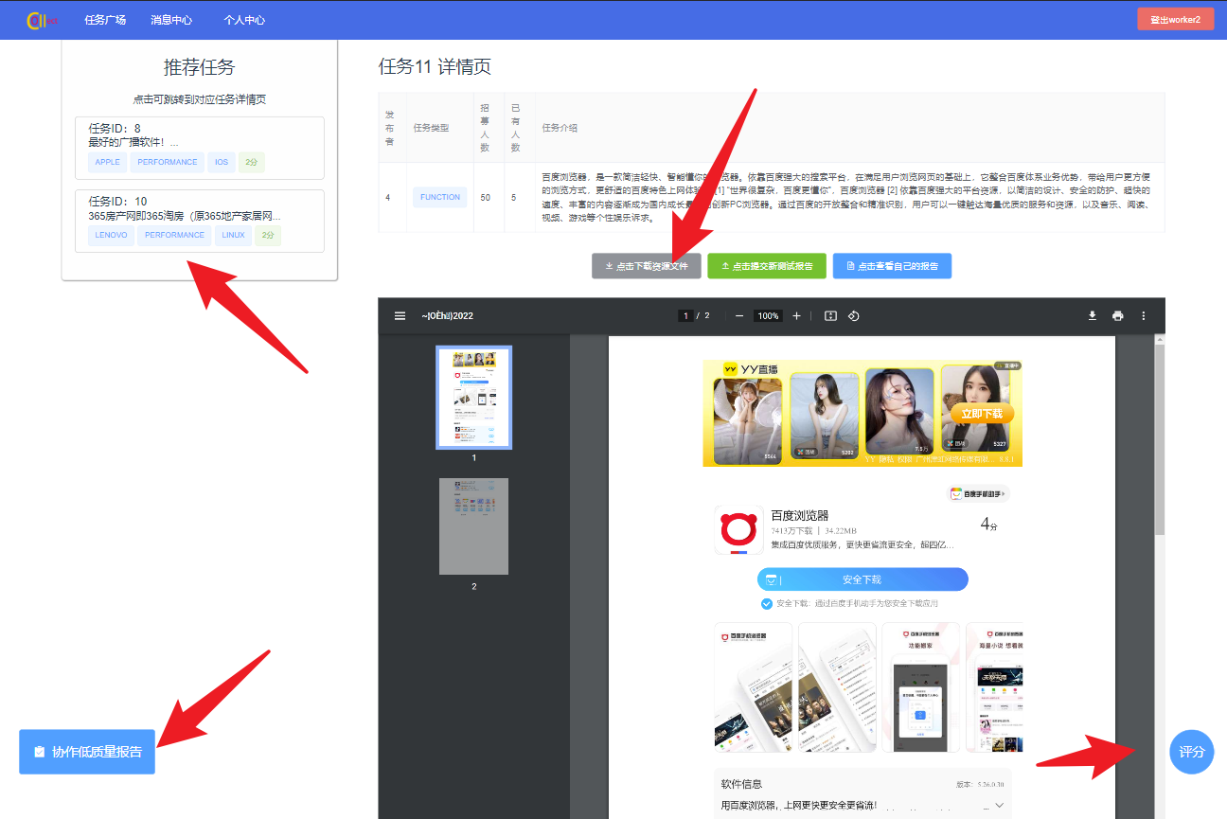The height and width of the screenshot is (819, 1227).
Task: Click the IOS tag on task 8
Action: pos(222,162)
